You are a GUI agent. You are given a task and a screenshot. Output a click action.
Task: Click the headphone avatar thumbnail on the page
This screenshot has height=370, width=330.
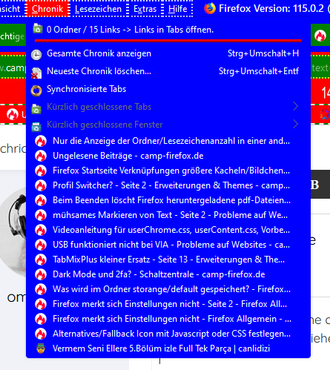pos(13,232)
